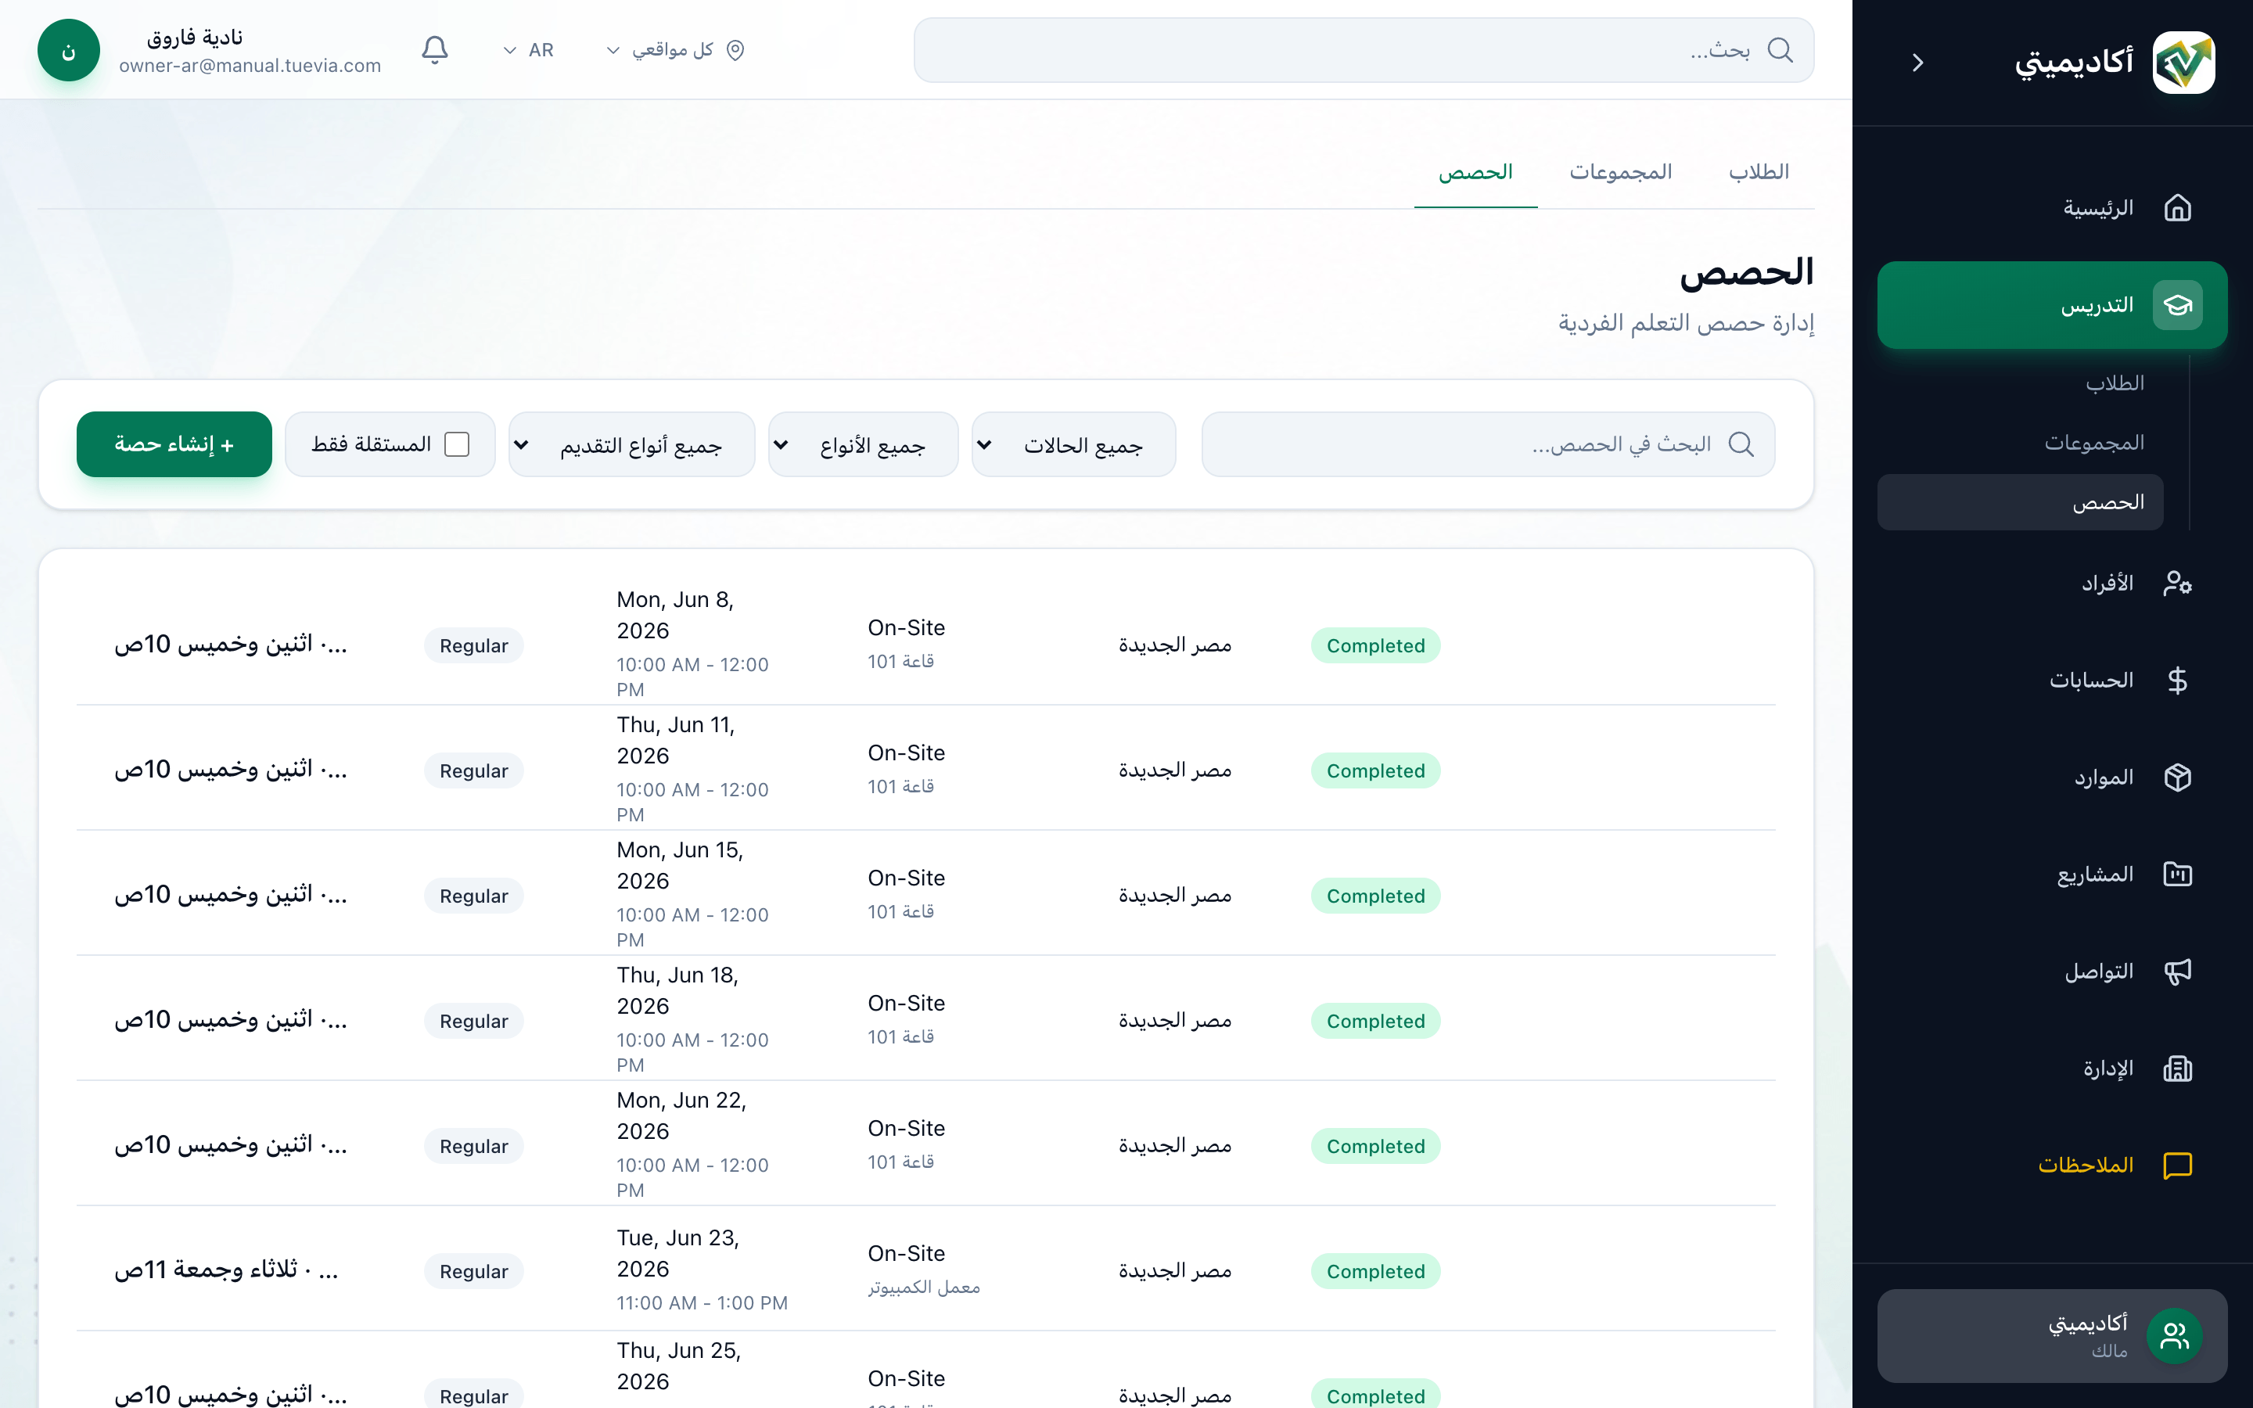Screen dimensions: 2253x1408
Task: Open the Mon, Jun 22, 2026 session row
Action: (925, 1144)
